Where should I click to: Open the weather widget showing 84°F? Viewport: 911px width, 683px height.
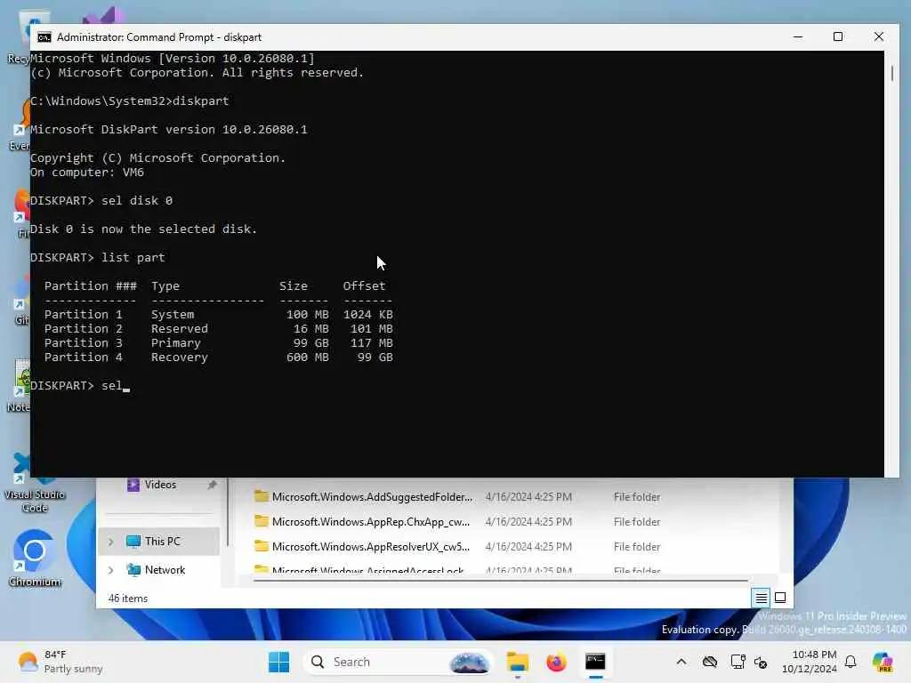coord(60,662)
